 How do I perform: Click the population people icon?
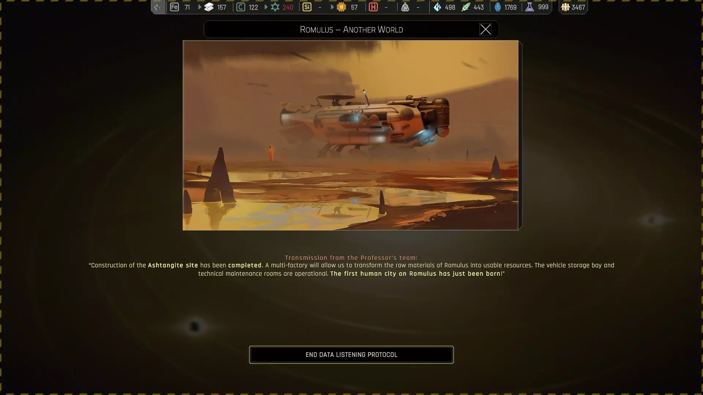pos(565,7)
